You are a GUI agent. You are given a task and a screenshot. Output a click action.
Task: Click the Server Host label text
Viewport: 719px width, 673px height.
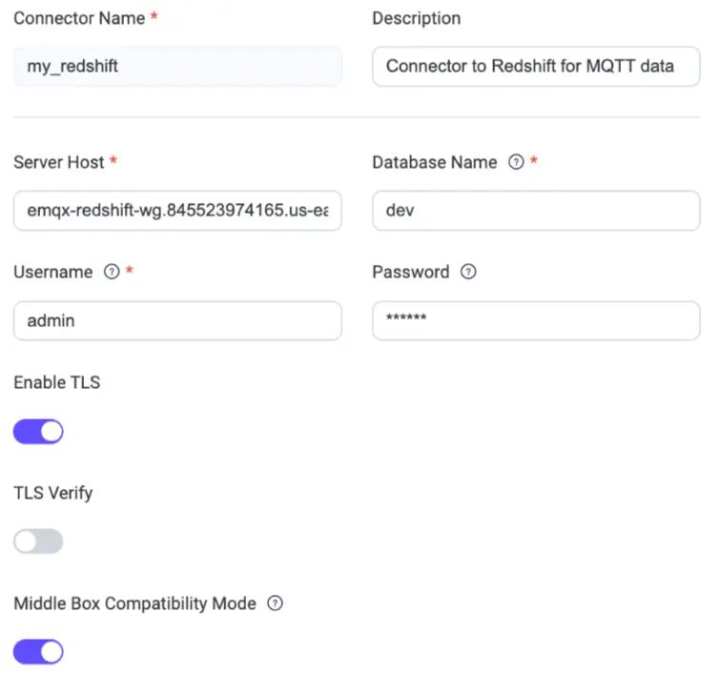click(x=59, y=162)
